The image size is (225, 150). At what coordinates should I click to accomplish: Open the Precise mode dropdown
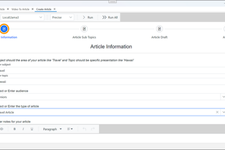tap(62, 17)
